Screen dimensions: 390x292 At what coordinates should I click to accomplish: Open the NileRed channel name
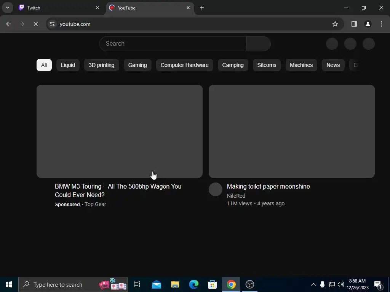236,196
